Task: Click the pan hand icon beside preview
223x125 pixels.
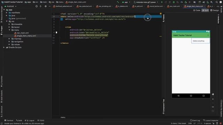Action: (213, 94)
